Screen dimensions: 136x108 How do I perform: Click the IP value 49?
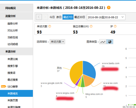113,32
